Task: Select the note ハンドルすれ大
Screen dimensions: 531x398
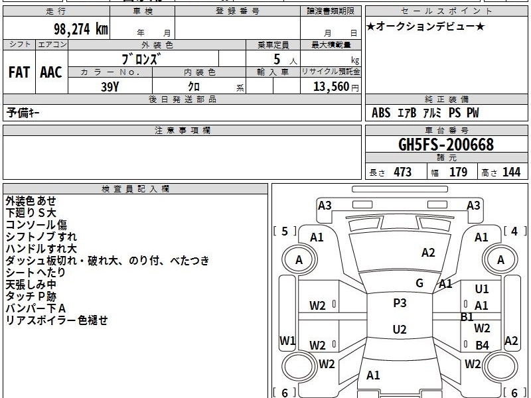Action: [x=41, y=248]
